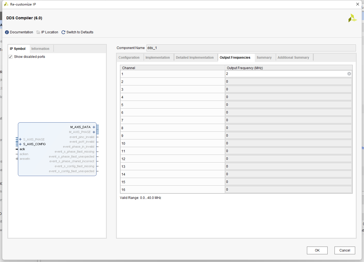Screen dimensions: 364x262
Task: Click the event_s_config_tlast_missing port label
Action: pyautogui.click(x=74, y=166)
